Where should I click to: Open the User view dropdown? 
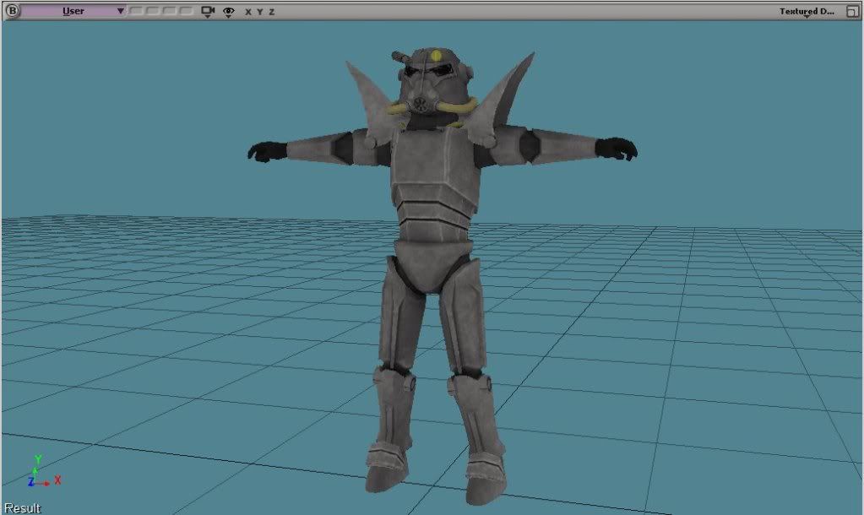coord(73,11)
